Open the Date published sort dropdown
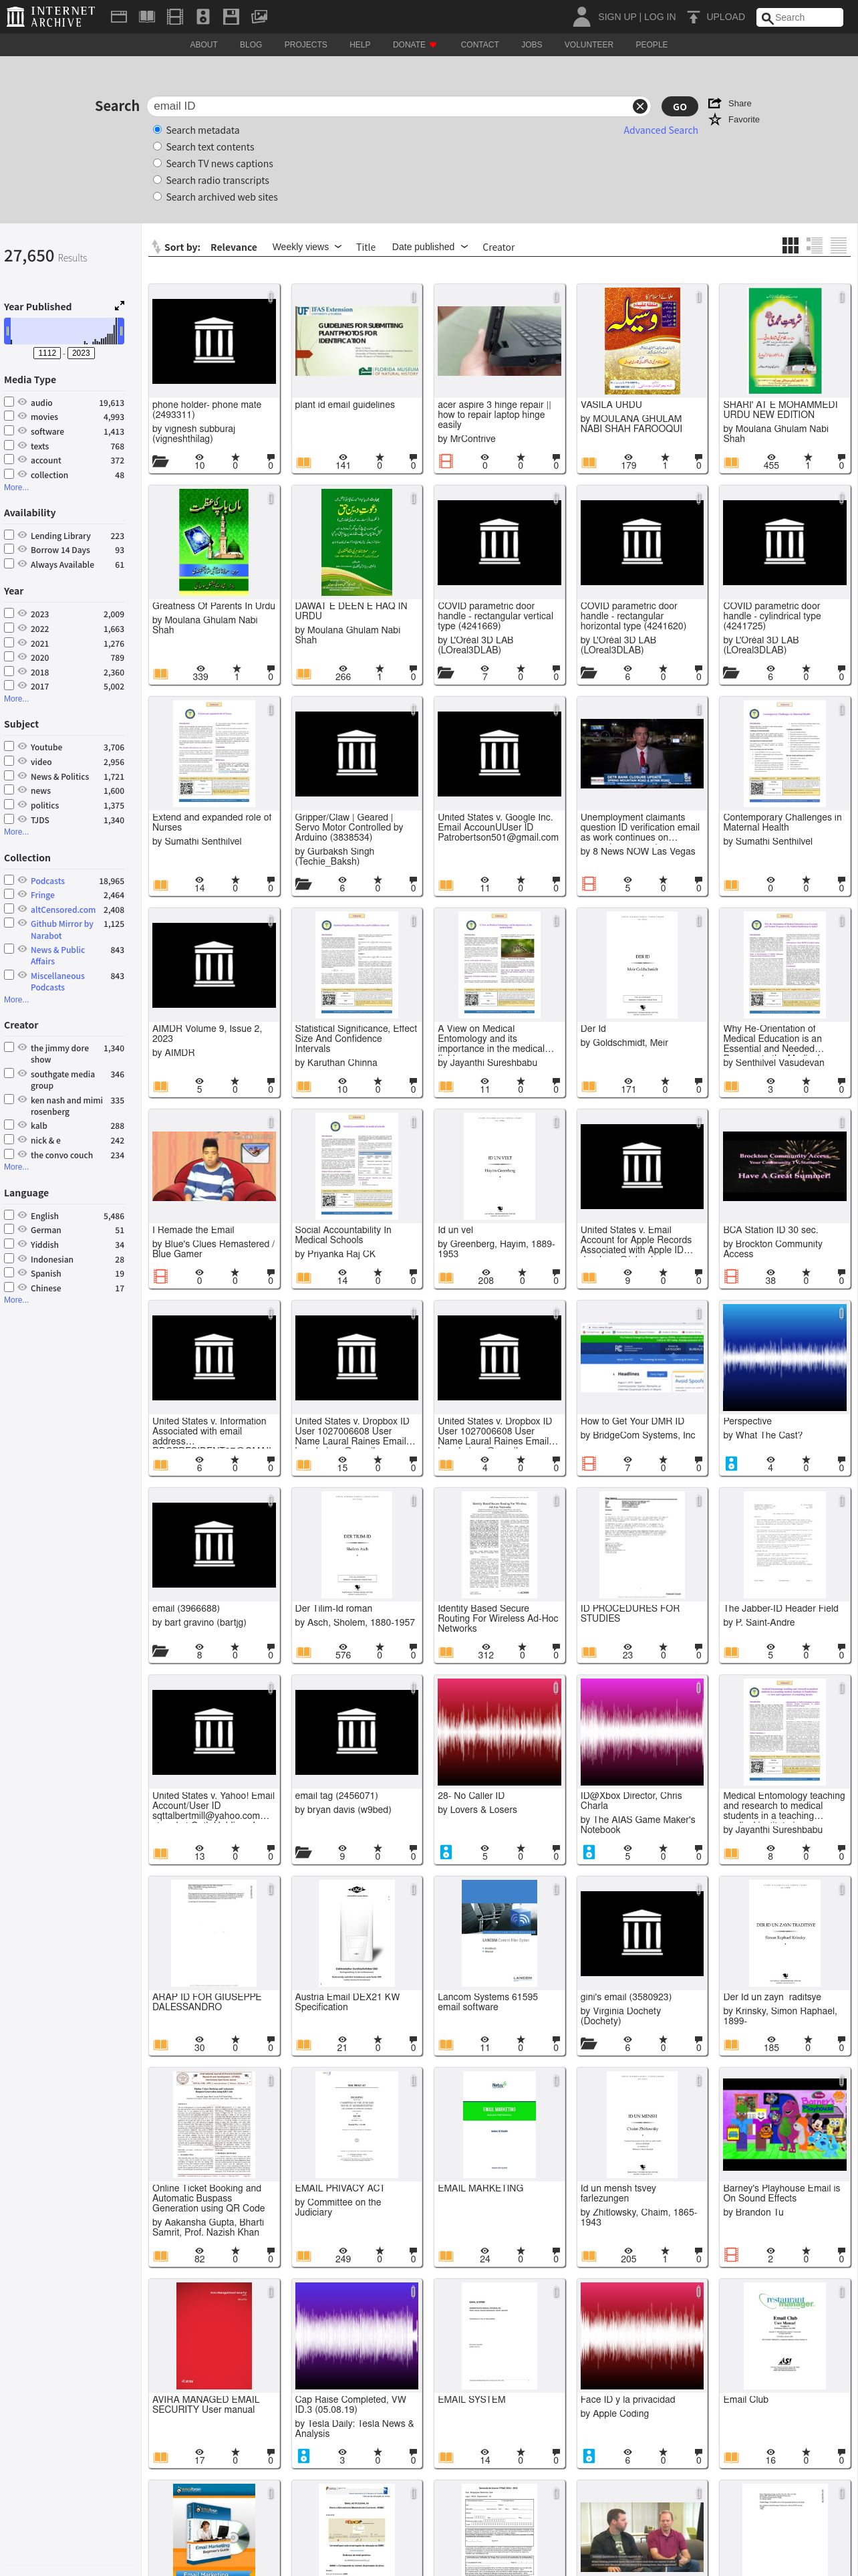The height and width of the screenshot is (2576, 858). [x=430, y=247]
